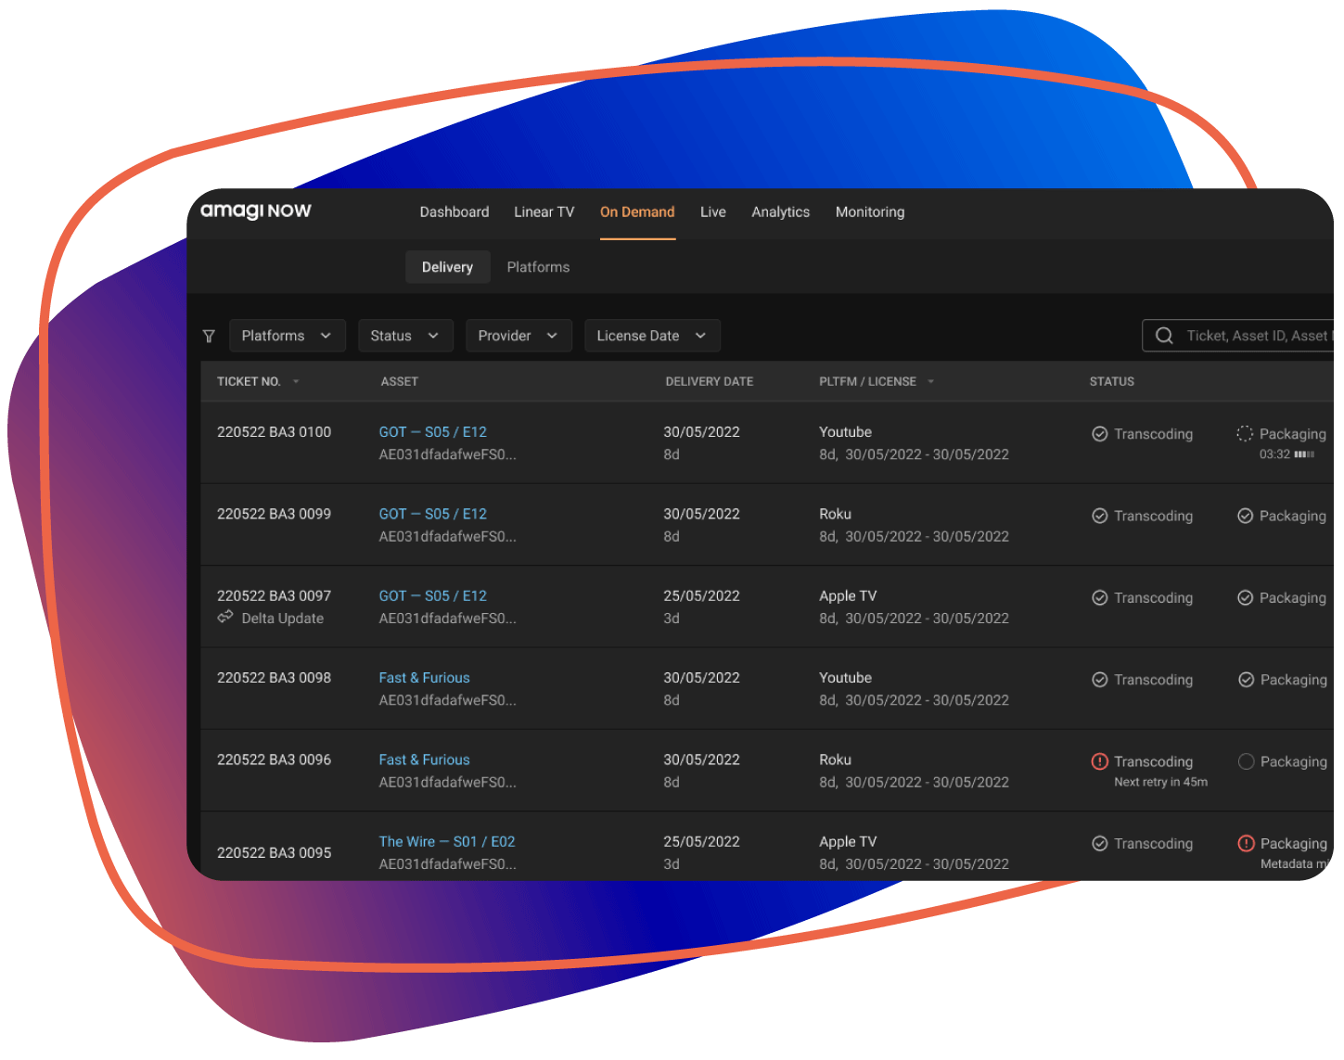Sort by Ticket No. column arrow

click(296, 382)
